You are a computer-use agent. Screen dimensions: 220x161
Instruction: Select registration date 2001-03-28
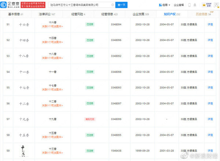click(167, 151)
